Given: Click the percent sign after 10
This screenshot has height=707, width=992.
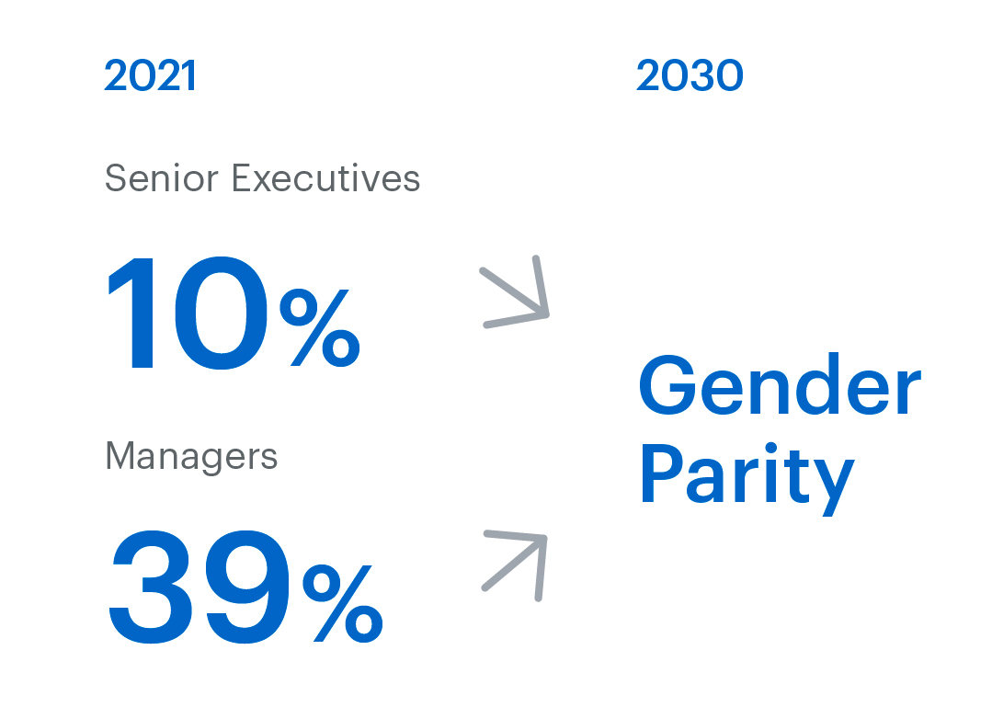Looking at the screenshot, I should tap(319, 328).
